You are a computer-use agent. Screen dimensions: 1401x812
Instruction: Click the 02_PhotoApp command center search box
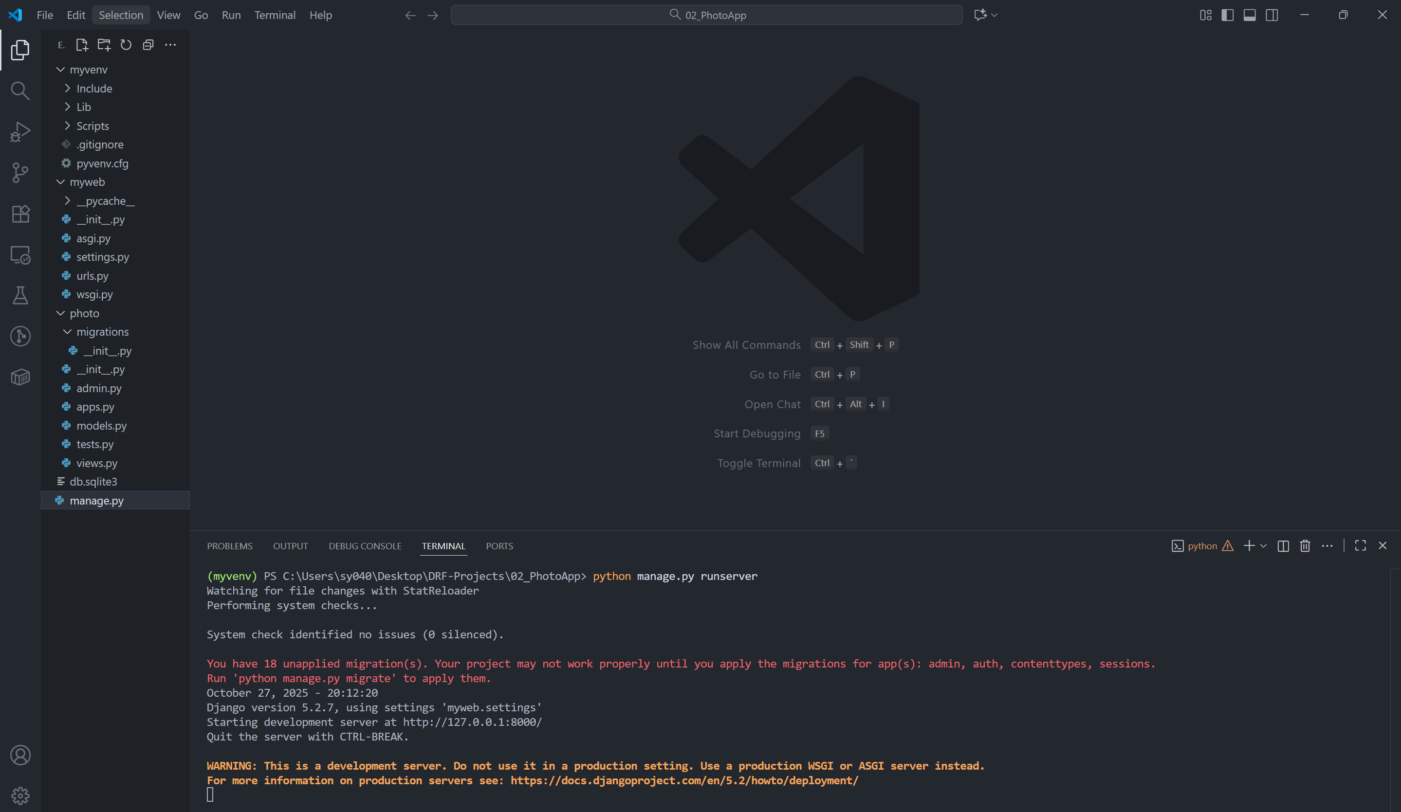click(706, 15)
